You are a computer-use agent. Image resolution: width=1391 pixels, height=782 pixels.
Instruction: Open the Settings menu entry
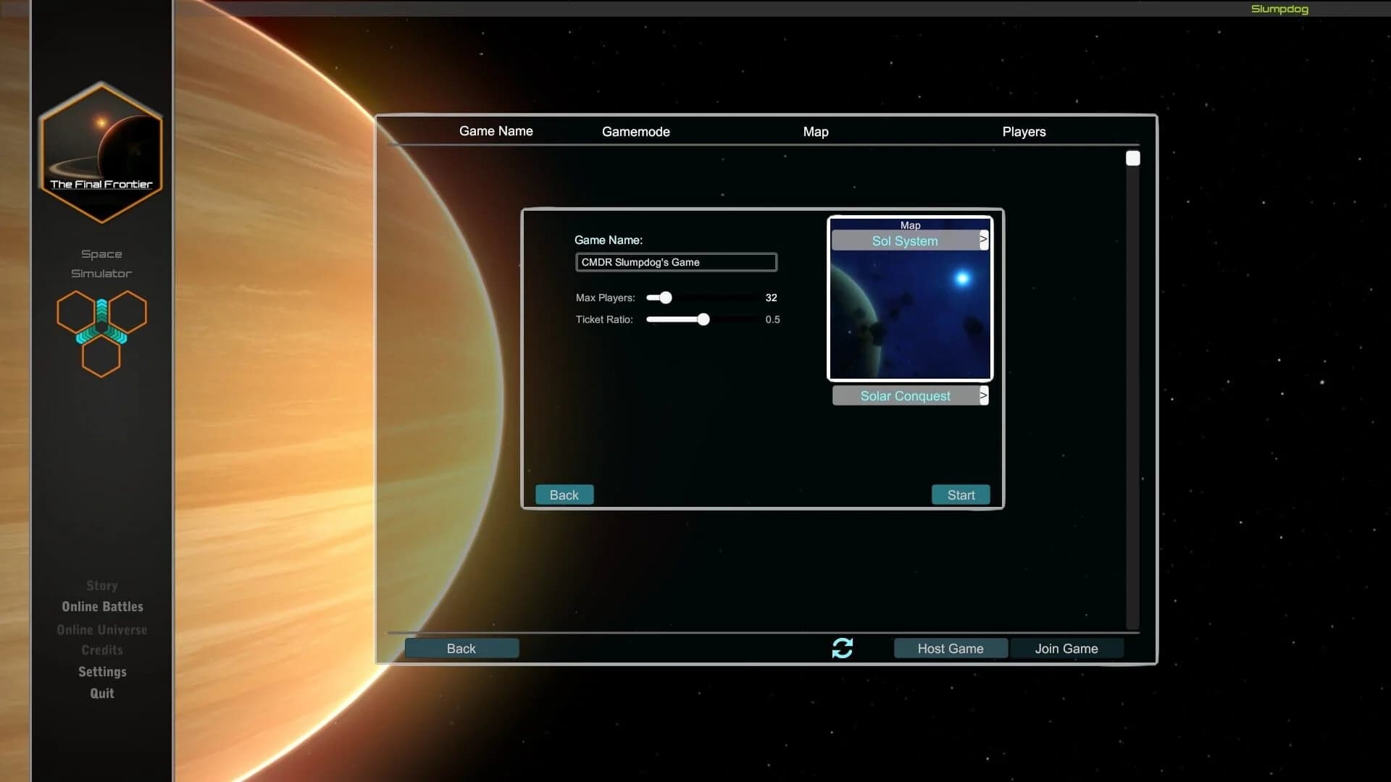click(x=101, y=671)
